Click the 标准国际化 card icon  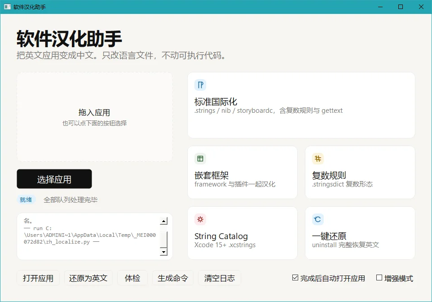pyautogui.click(x=200, y=85)
